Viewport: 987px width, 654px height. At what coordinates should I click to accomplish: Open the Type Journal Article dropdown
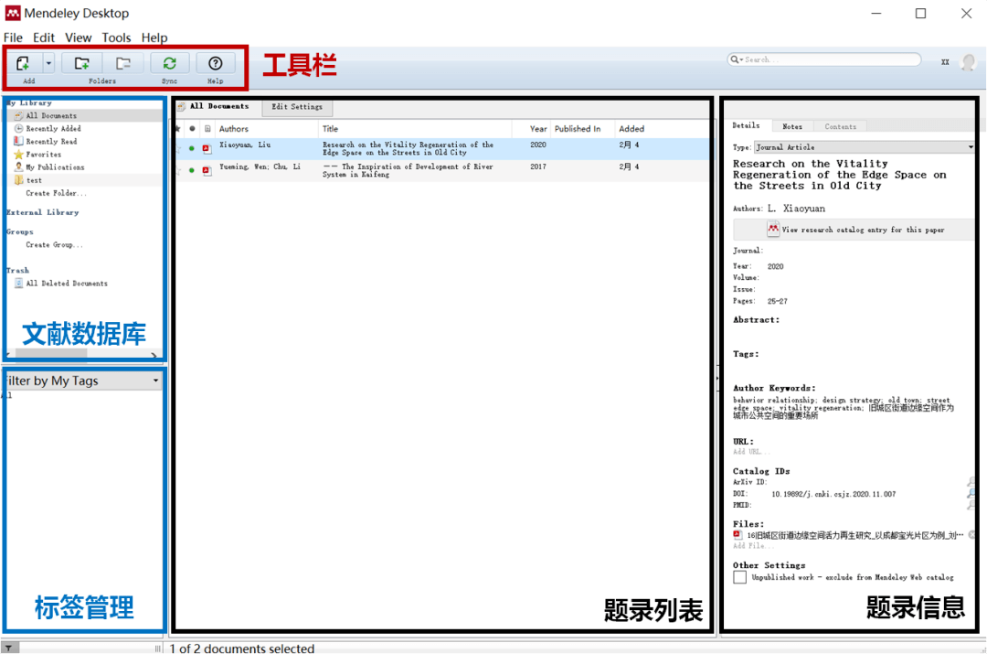pos(865,146)
